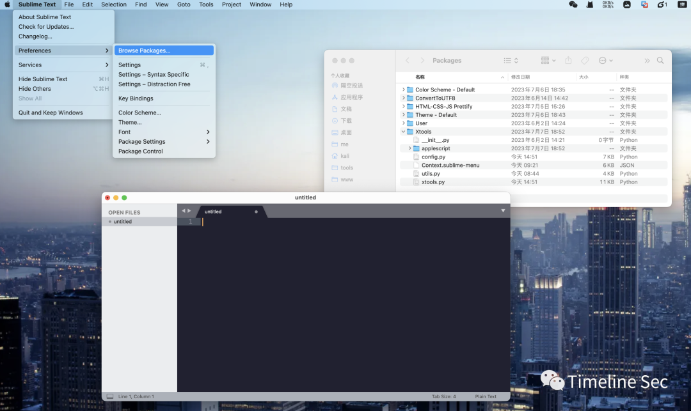This screenshot has height=411, width=691.
Task: Open the me folder in sidebar
Action: (x=340, y=144)
